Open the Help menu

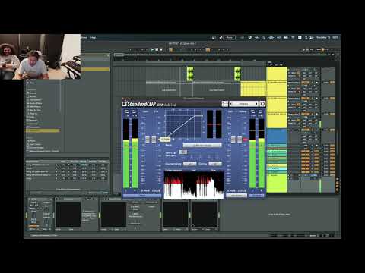[x=93, y=38]
